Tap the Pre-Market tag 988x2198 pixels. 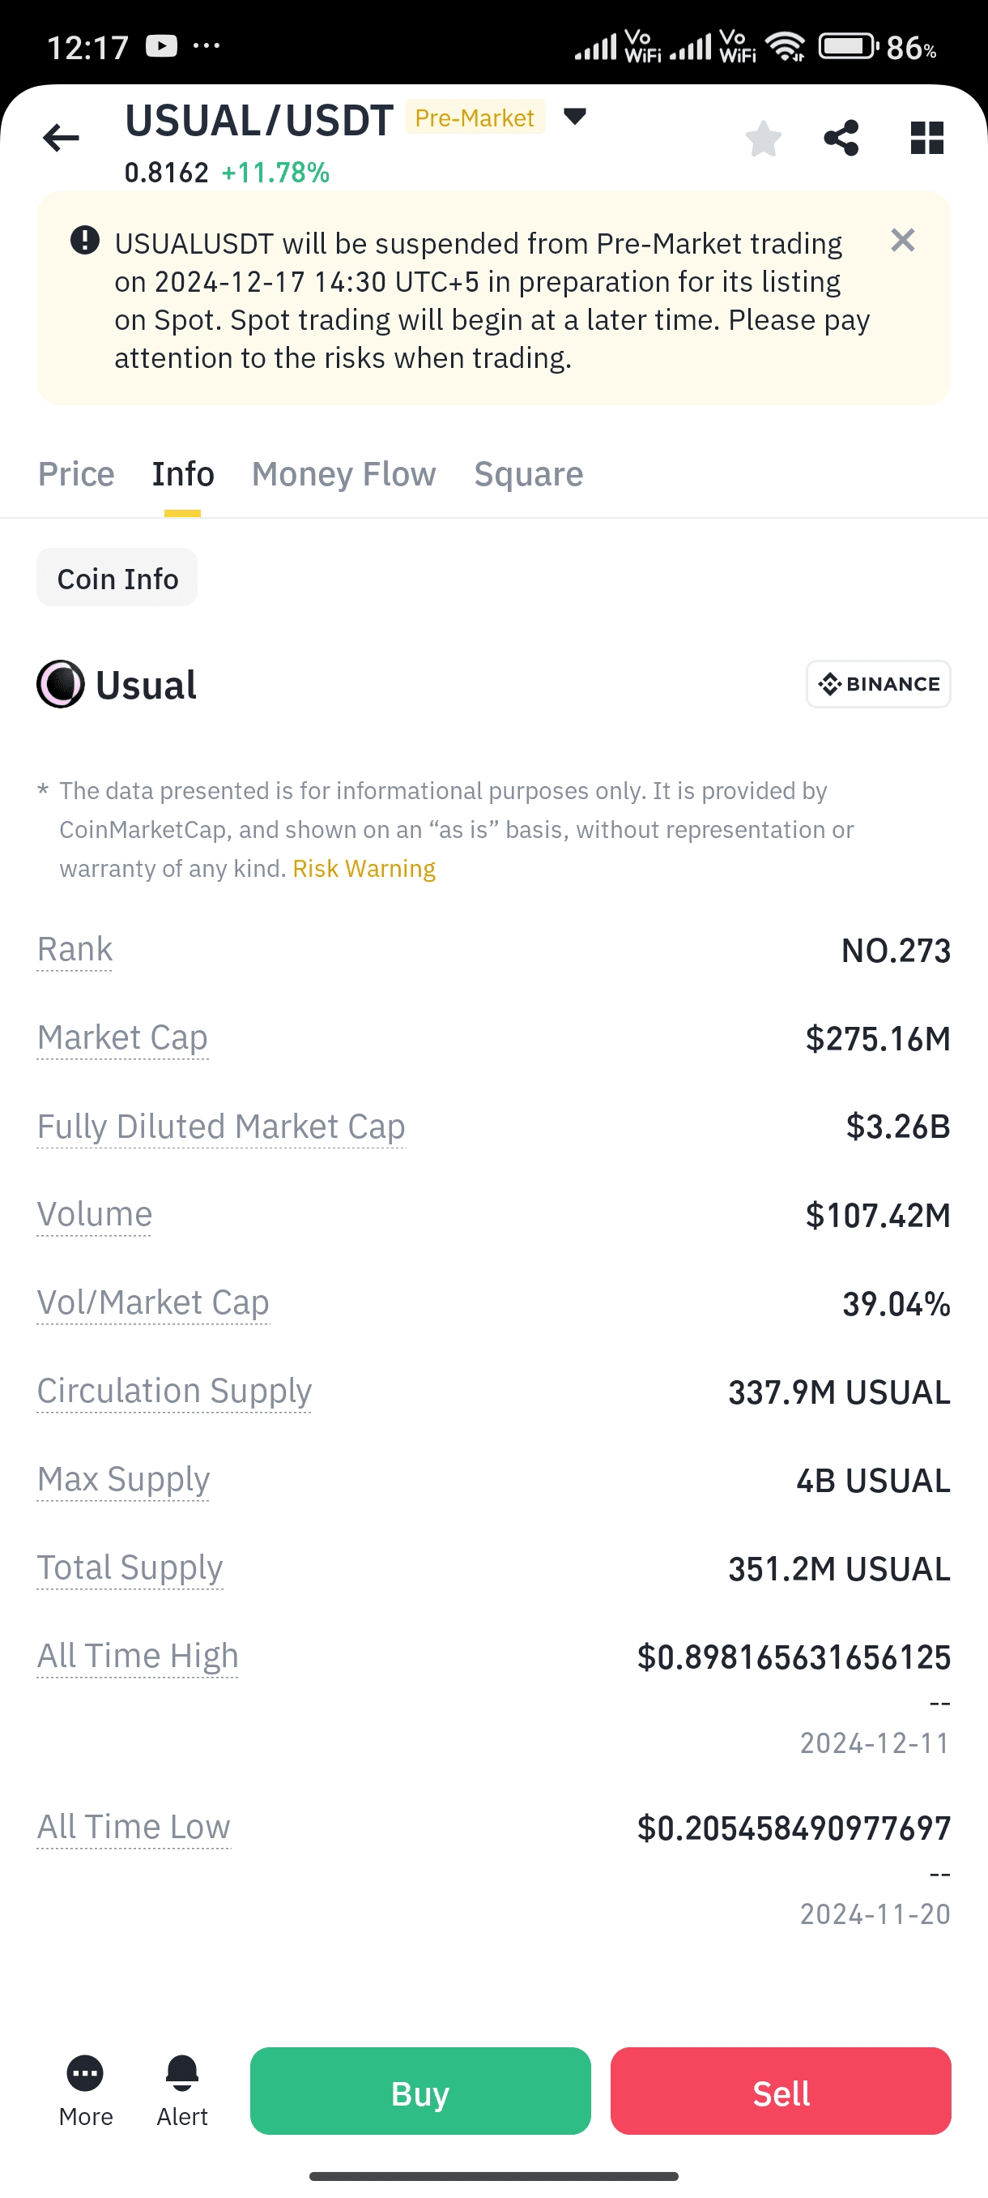475,118
